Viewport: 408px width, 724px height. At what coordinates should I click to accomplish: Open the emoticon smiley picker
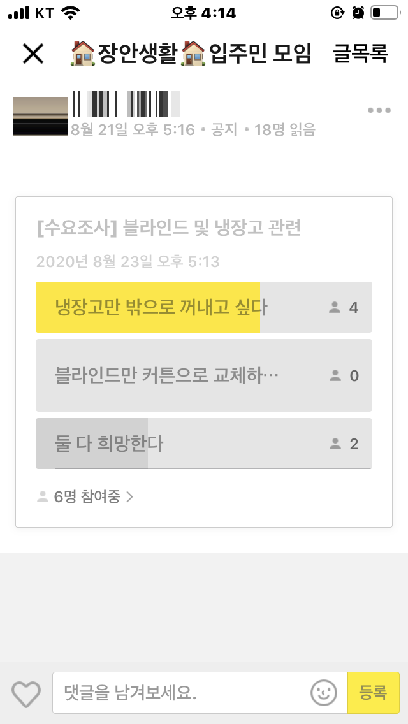(324, 693)
